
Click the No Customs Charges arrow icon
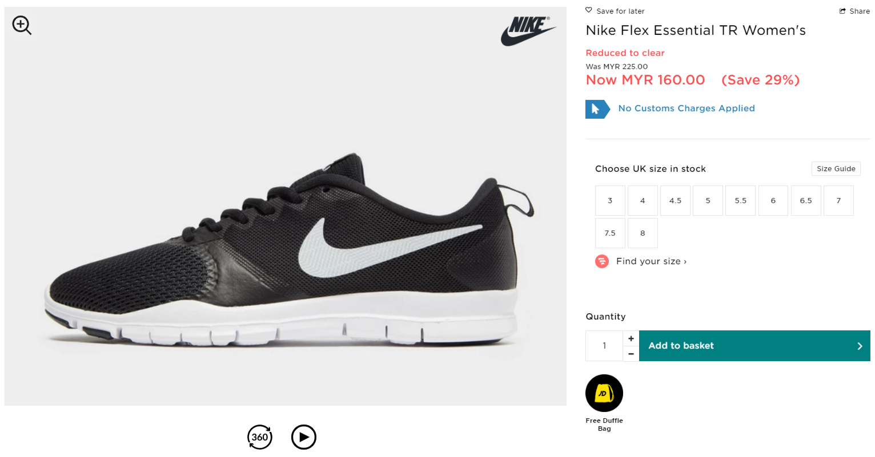pos(597,109)
